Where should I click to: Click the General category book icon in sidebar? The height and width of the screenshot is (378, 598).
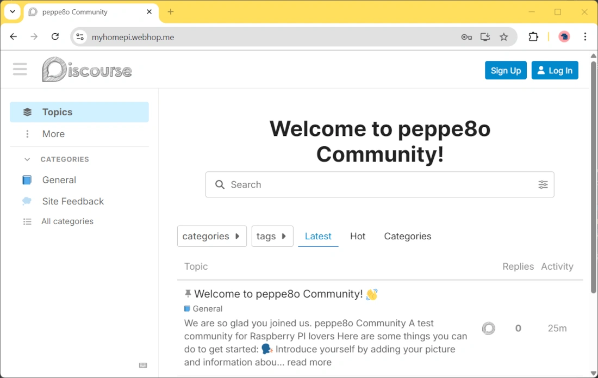coord(27,180)
